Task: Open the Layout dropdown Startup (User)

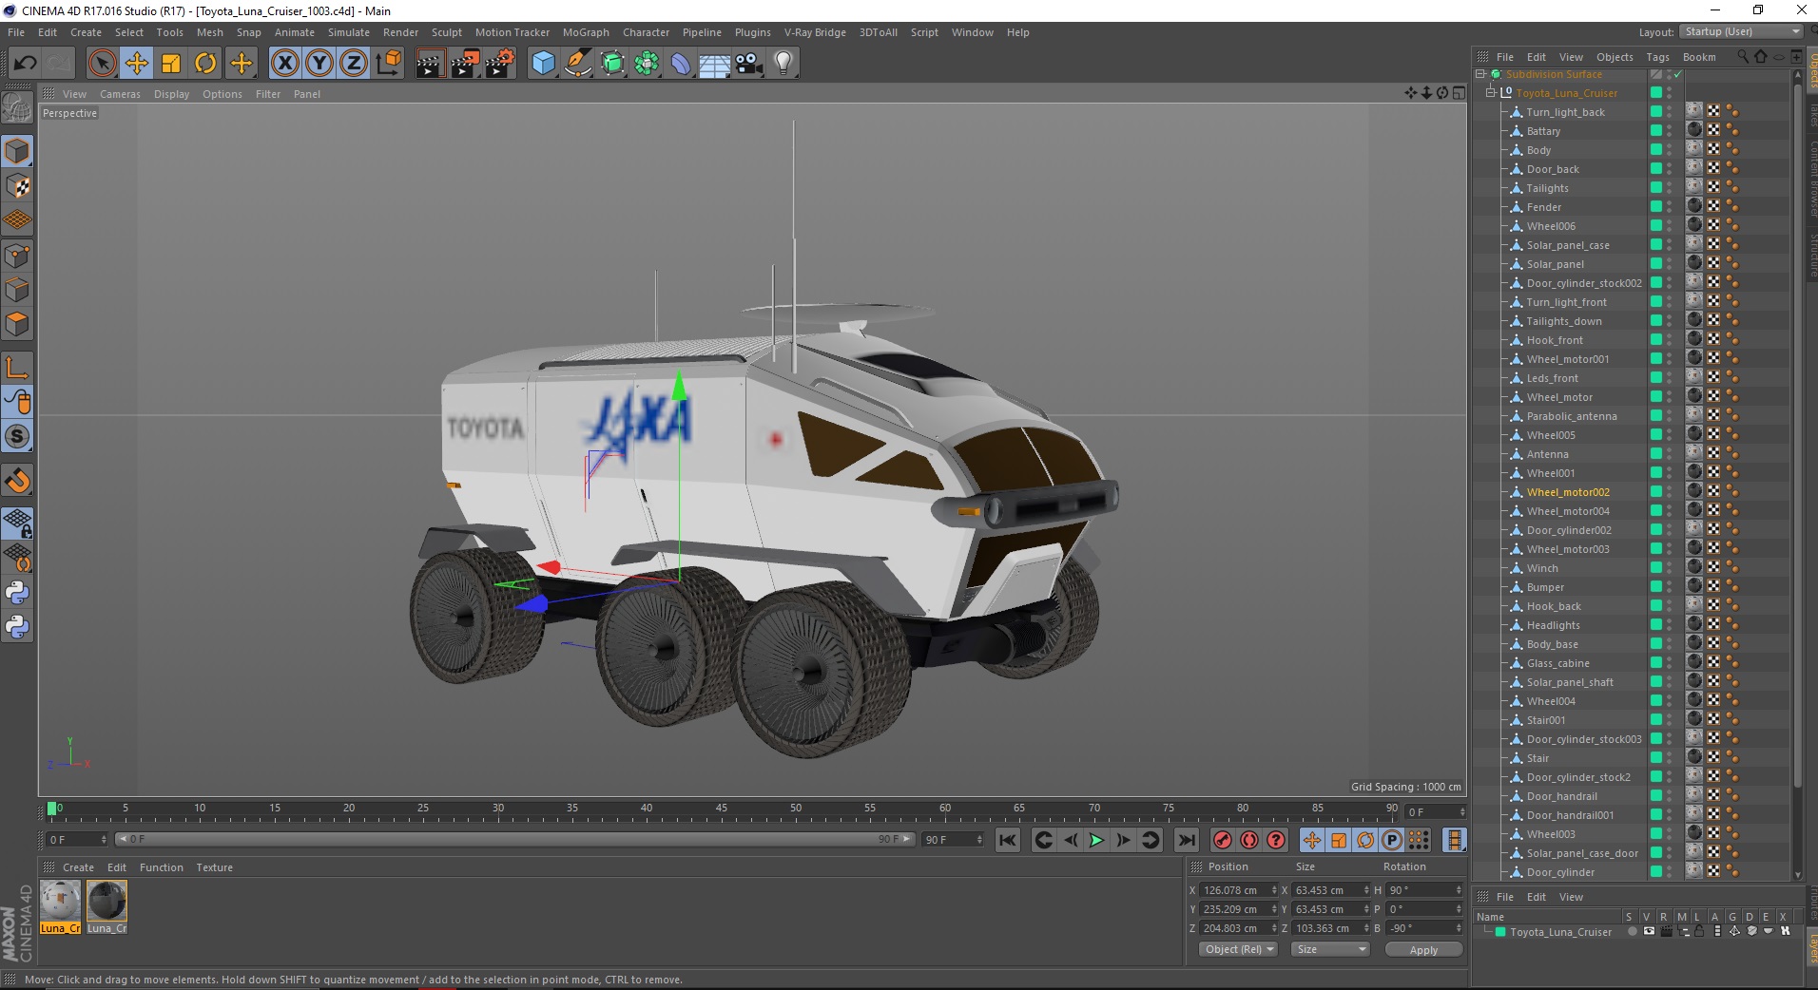Action: coord(1741,31)
